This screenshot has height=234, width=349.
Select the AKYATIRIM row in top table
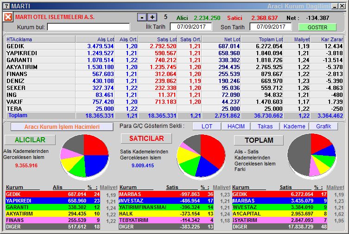click(174, 67)
